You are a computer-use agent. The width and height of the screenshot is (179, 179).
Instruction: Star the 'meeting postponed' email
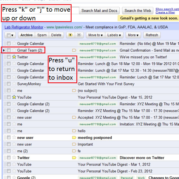tap(14, 137)
